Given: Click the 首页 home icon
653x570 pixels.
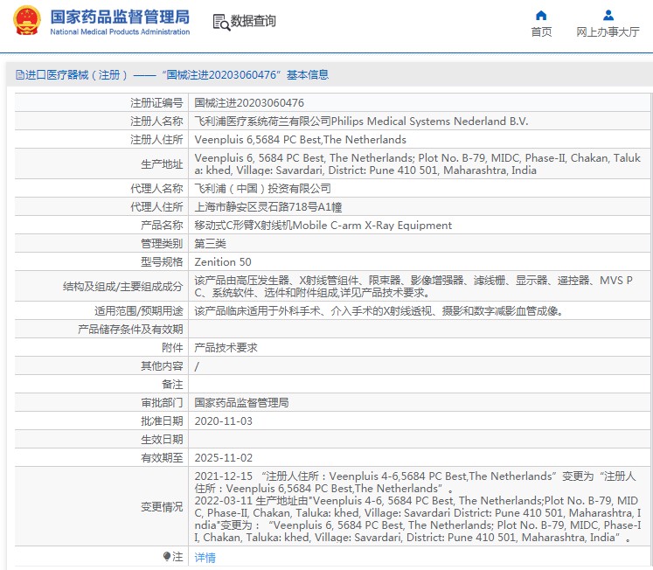Looking at the screenshot, I should pyautogui.click(x=541, y=16).
